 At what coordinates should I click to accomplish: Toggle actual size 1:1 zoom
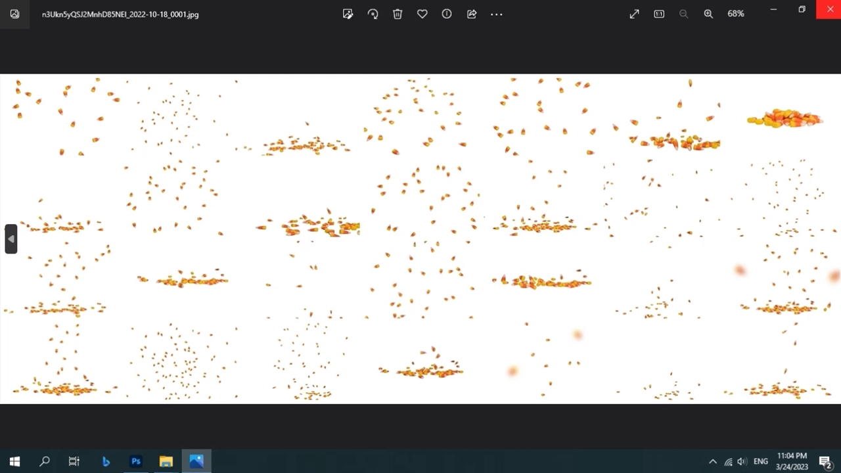coord(659,14)
